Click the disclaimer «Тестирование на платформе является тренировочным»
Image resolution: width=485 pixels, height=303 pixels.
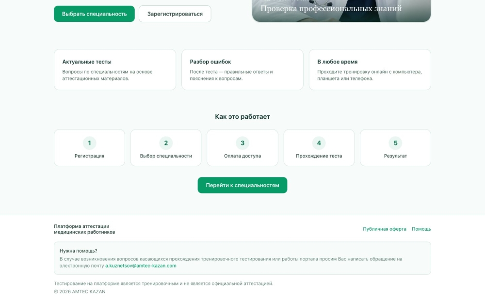163,284
